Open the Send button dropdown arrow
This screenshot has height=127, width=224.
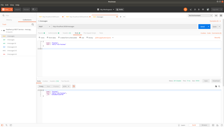[x=209, y=27]
